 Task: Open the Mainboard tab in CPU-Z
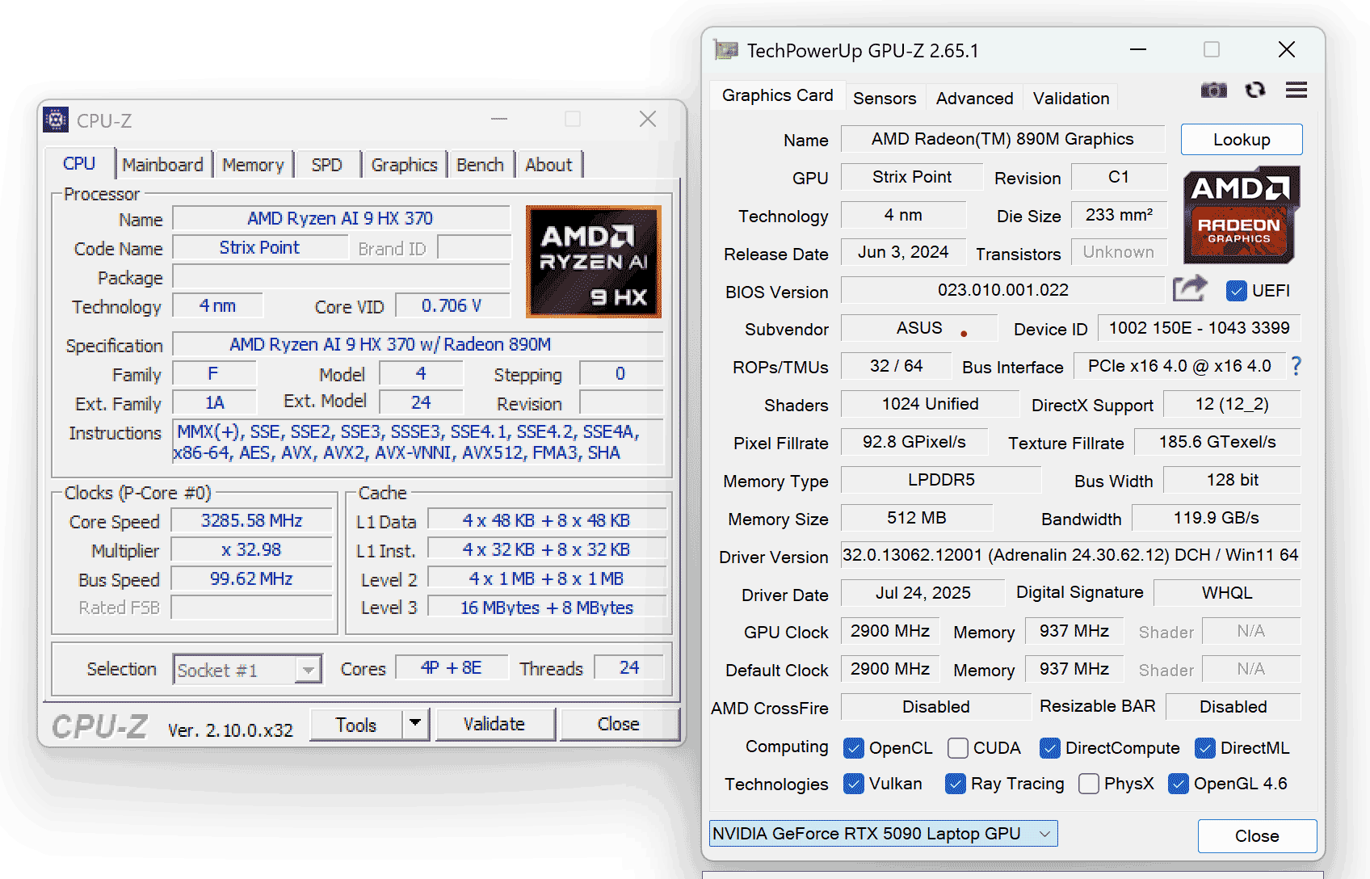[162, 165]
